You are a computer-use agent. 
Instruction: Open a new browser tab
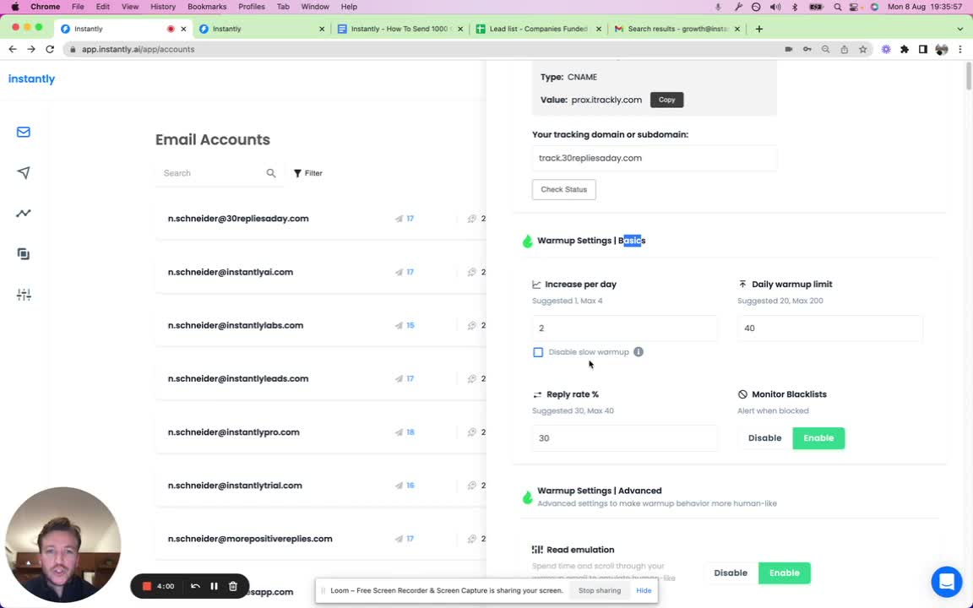click(x=759, y=29)
